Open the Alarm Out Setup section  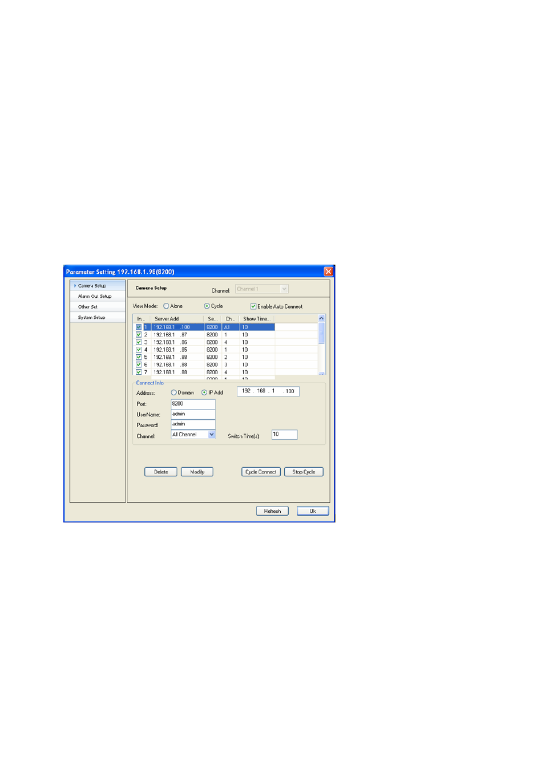coord(98,297)
